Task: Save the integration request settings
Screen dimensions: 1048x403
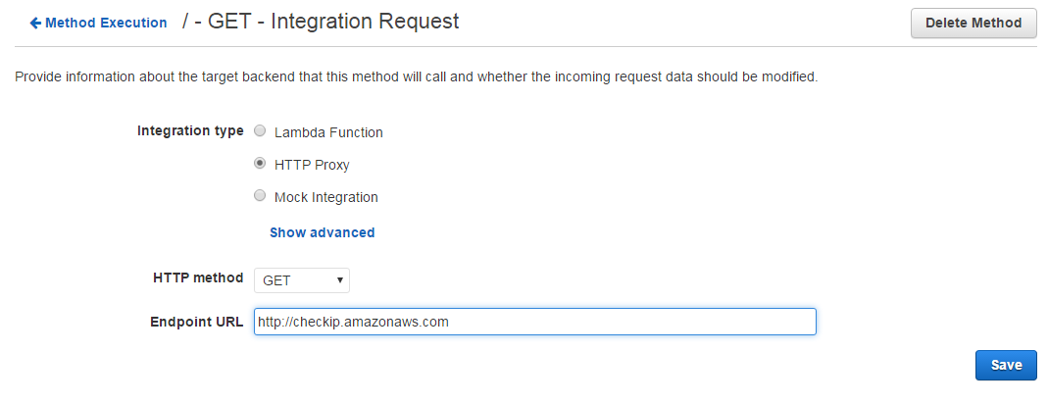Action: point(1006,365)
